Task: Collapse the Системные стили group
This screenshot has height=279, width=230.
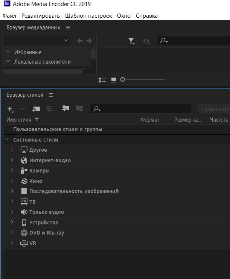Action: (7, 139)
